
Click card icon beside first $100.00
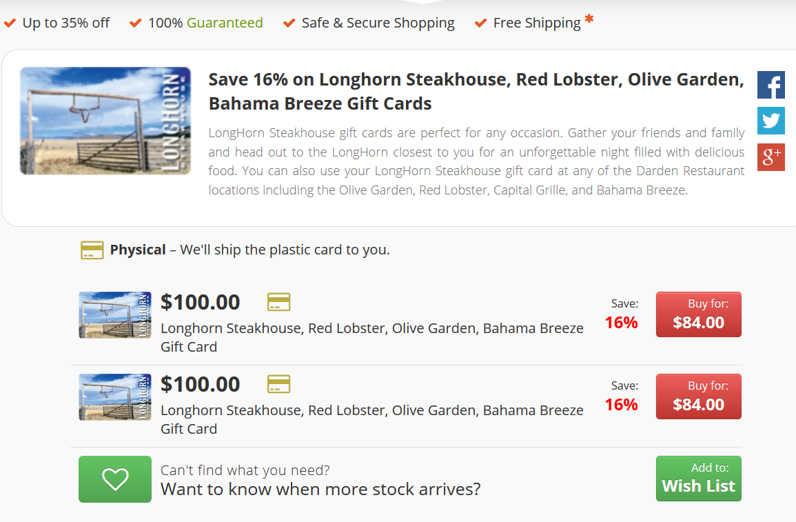click(278, 302)
